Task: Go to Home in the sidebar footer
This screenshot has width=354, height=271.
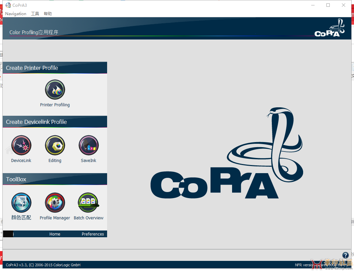Action: pos(55,234)
